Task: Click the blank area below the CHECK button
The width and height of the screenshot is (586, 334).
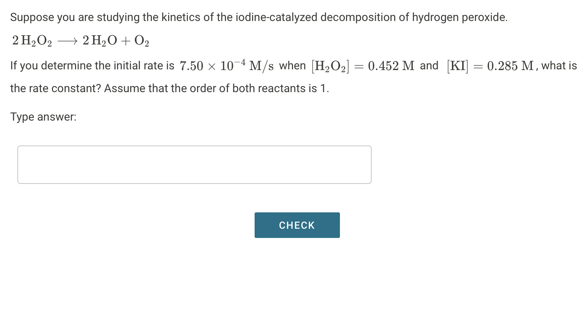Action: [297, 277]
